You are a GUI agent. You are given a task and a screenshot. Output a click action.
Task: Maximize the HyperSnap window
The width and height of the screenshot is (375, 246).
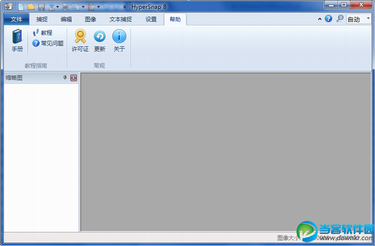click(344, 5)
